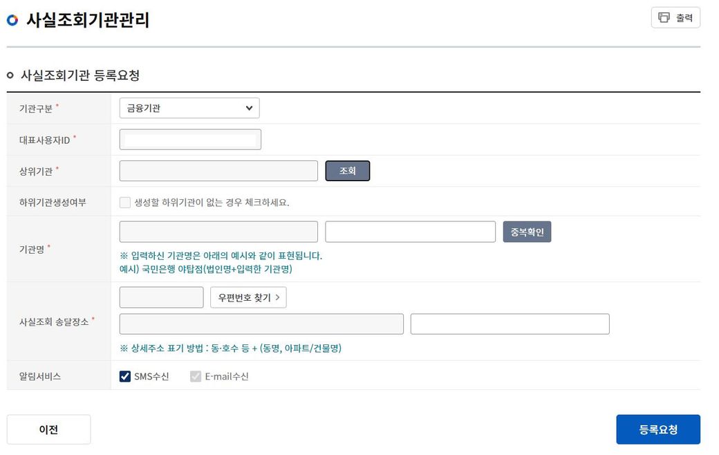The image size is (719, 455).
Task: Click the 출력 print icon
Action: (x=664, y=18)
